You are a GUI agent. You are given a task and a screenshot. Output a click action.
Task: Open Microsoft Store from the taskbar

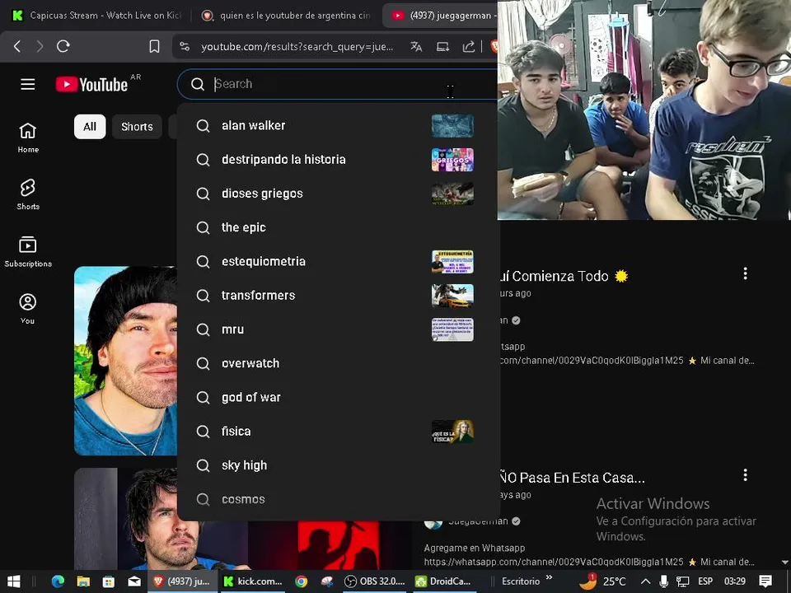tap(109, 581)
